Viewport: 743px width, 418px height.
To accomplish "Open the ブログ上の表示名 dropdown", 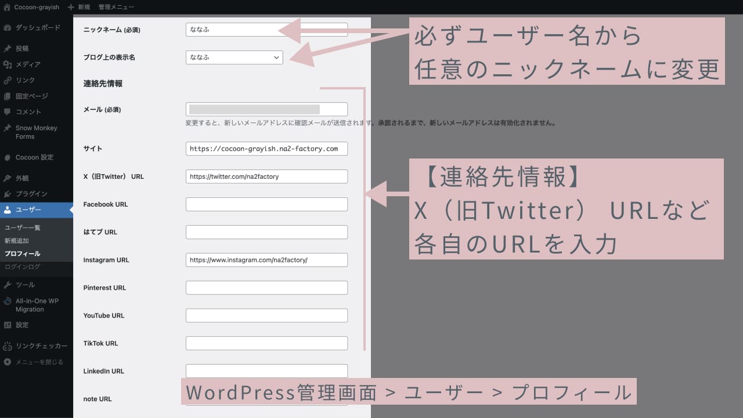I will tap(234, 57).
